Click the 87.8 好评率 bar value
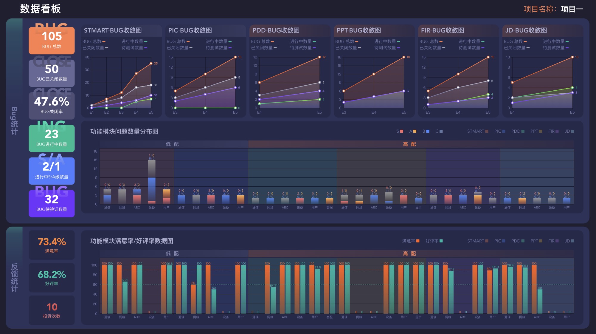Screen dimensions: 596x334 pos(451,269)
